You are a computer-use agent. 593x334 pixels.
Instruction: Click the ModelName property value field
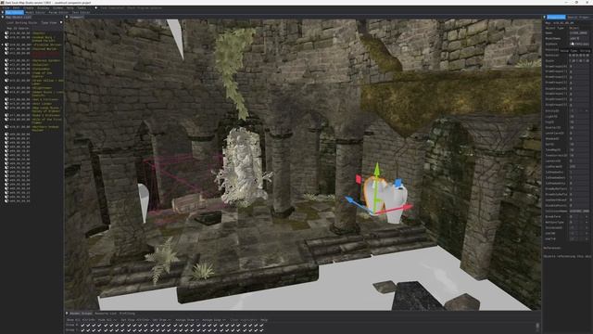pyautogui.click(x=579, y=39)
